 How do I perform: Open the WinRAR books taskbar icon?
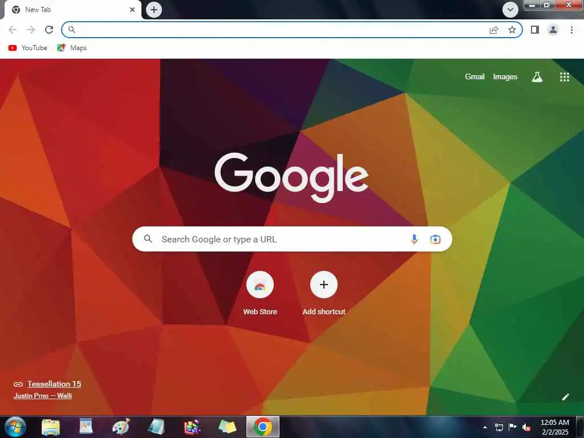[x=192, y=427]
